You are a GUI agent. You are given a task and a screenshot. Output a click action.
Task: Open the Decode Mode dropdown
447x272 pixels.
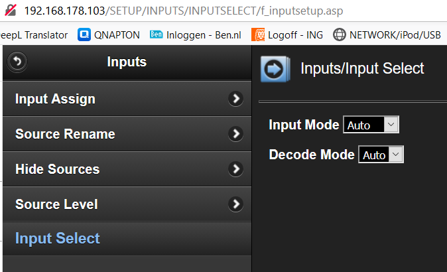tap(381, 155)
